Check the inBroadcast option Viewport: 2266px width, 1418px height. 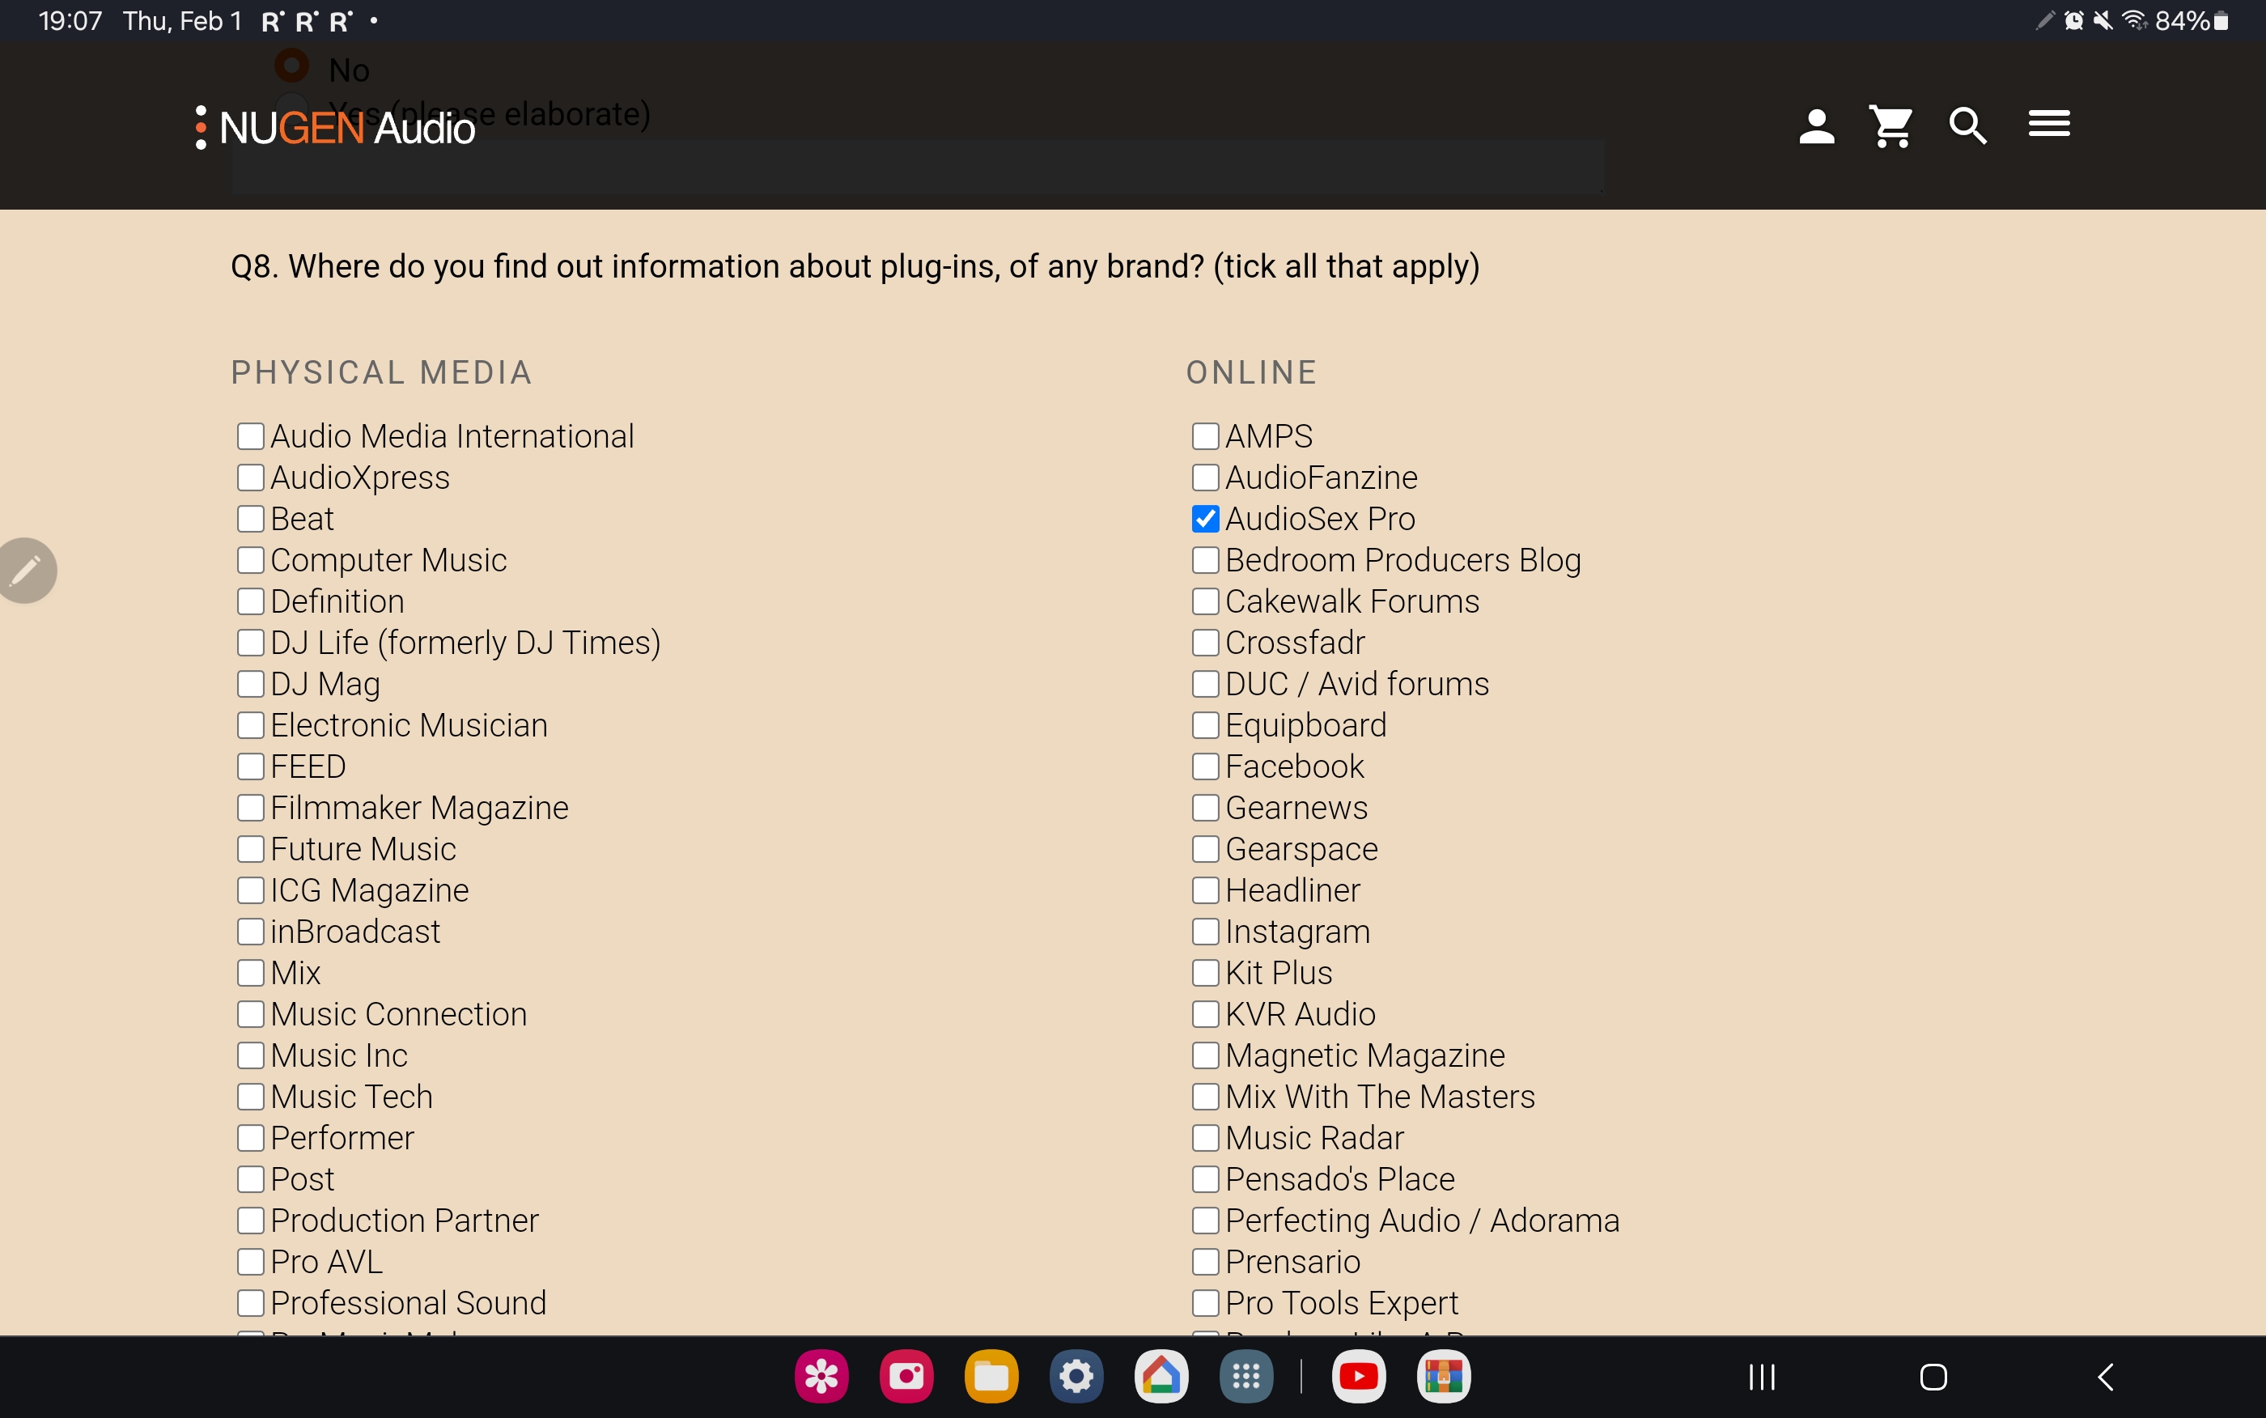[250, 932]
